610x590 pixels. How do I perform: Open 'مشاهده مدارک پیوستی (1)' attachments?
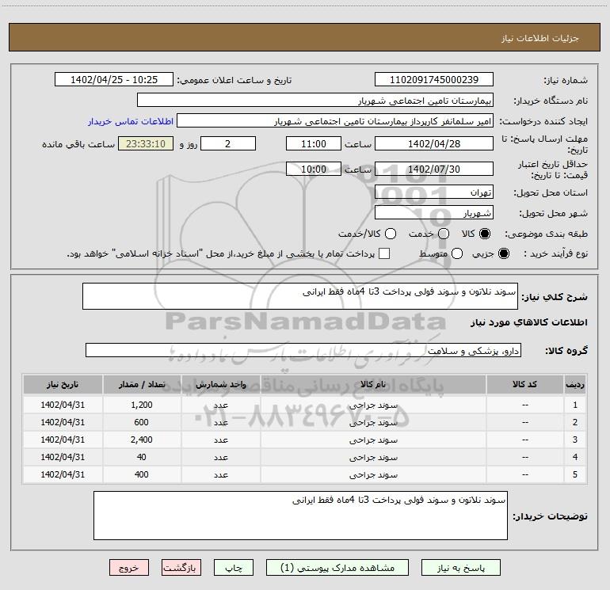click(337, 568)
